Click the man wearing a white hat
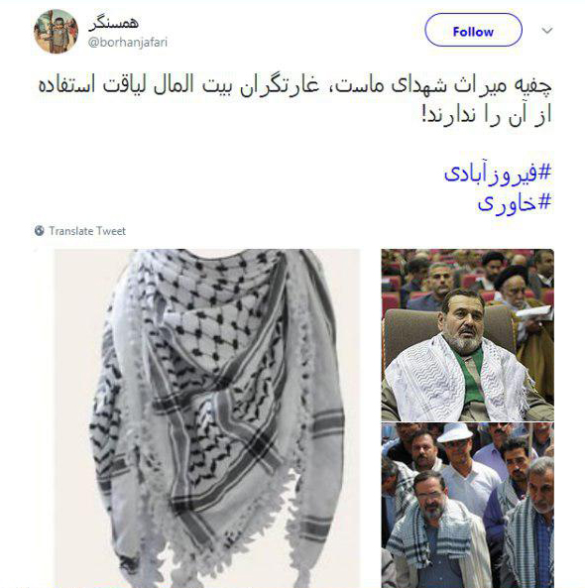585x588 pixels. [x=461, y=465]
